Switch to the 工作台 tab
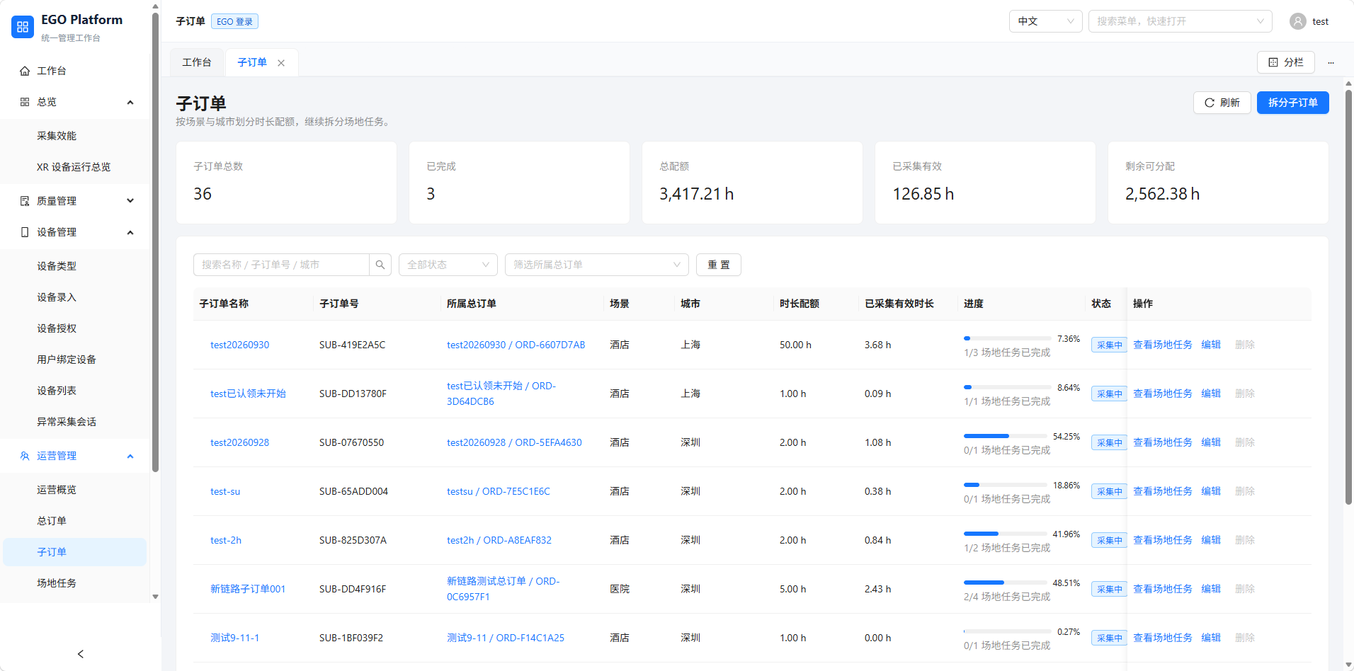 (197, 62)
